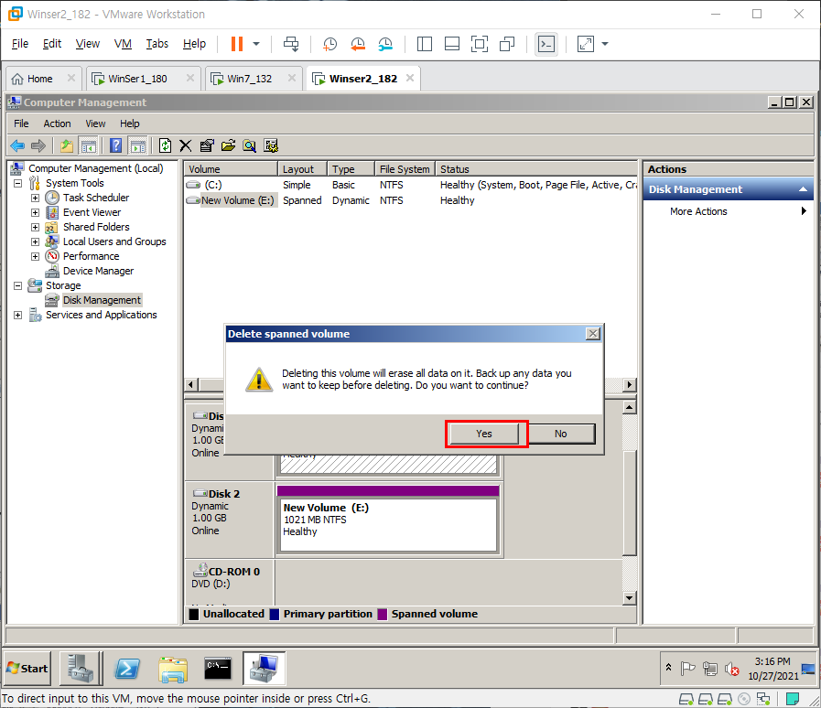Click the blue Help toolbar icon

pos(115,145)
